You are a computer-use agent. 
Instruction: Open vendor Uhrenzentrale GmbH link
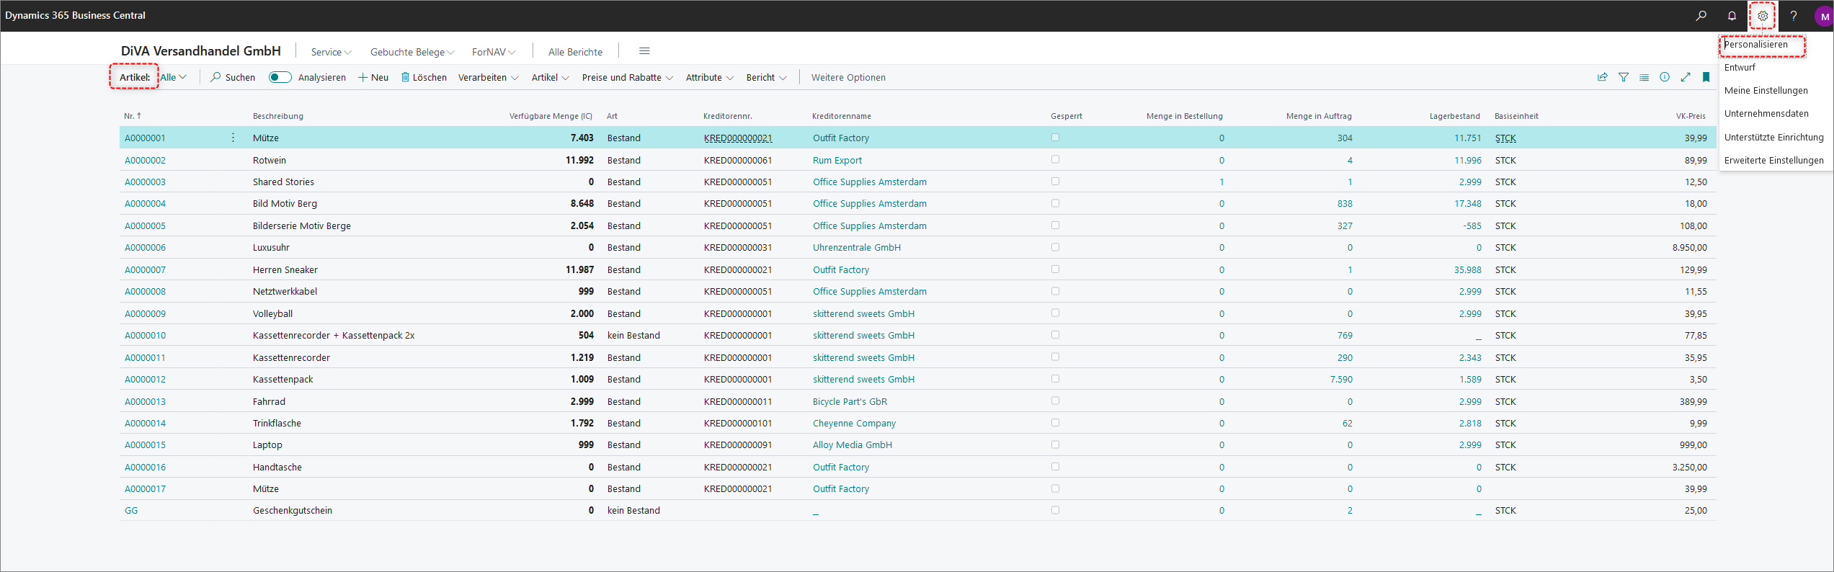click(857, 247)
